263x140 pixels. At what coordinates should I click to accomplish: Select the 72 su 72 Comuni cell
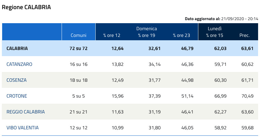[x=78, y=48]
